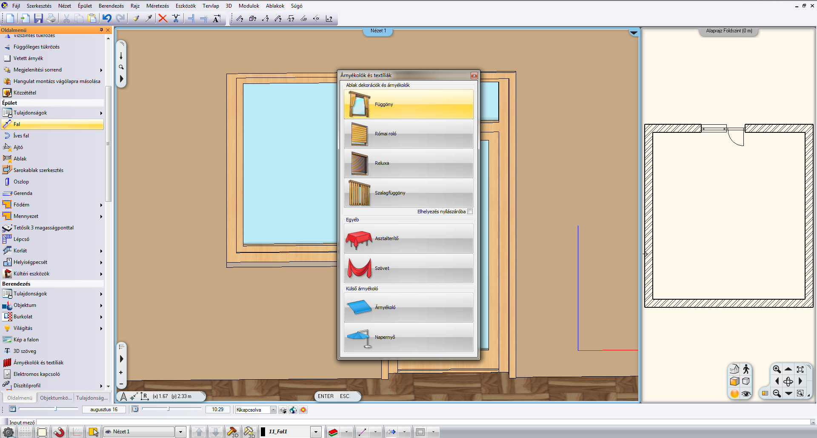Image resolution: width=817 pixels, height=438 pixels.
Task: Expand the Födém submenu arrow
Action: pos(101,205)
